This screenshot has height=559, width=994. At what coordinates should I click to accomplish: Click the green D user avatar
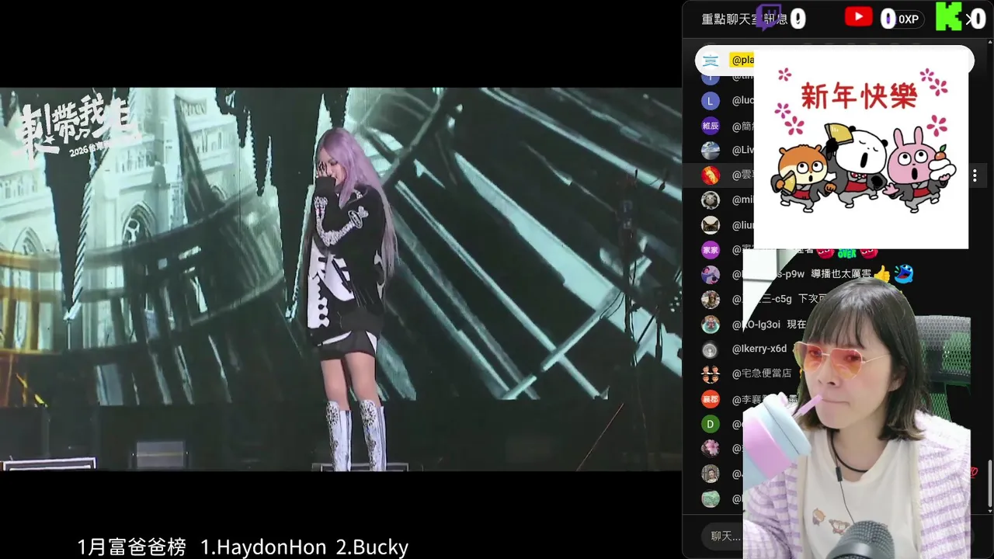[711, 424]
